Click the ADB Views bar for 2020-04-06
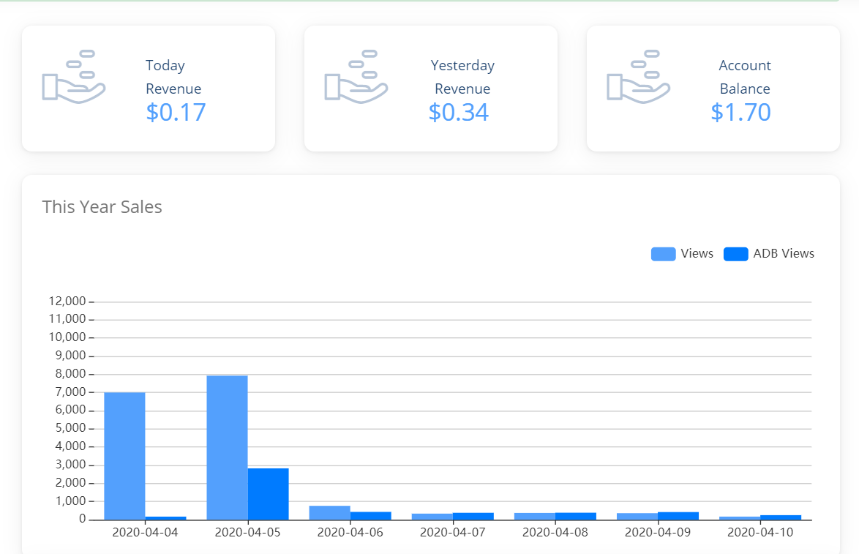The height and width of the screenshot is (554, 859). (x=370, y=515)
